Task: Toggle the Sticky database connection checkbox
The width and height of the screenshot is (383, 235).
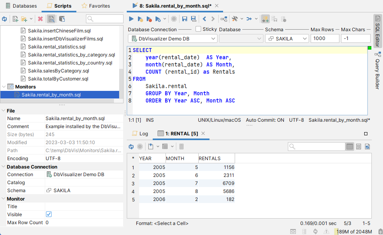Action: point(198,29)
